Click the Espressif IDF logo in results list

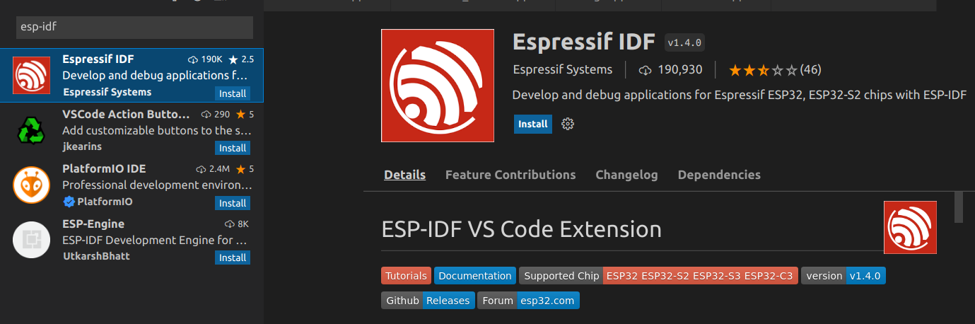[x=31, y=75]
